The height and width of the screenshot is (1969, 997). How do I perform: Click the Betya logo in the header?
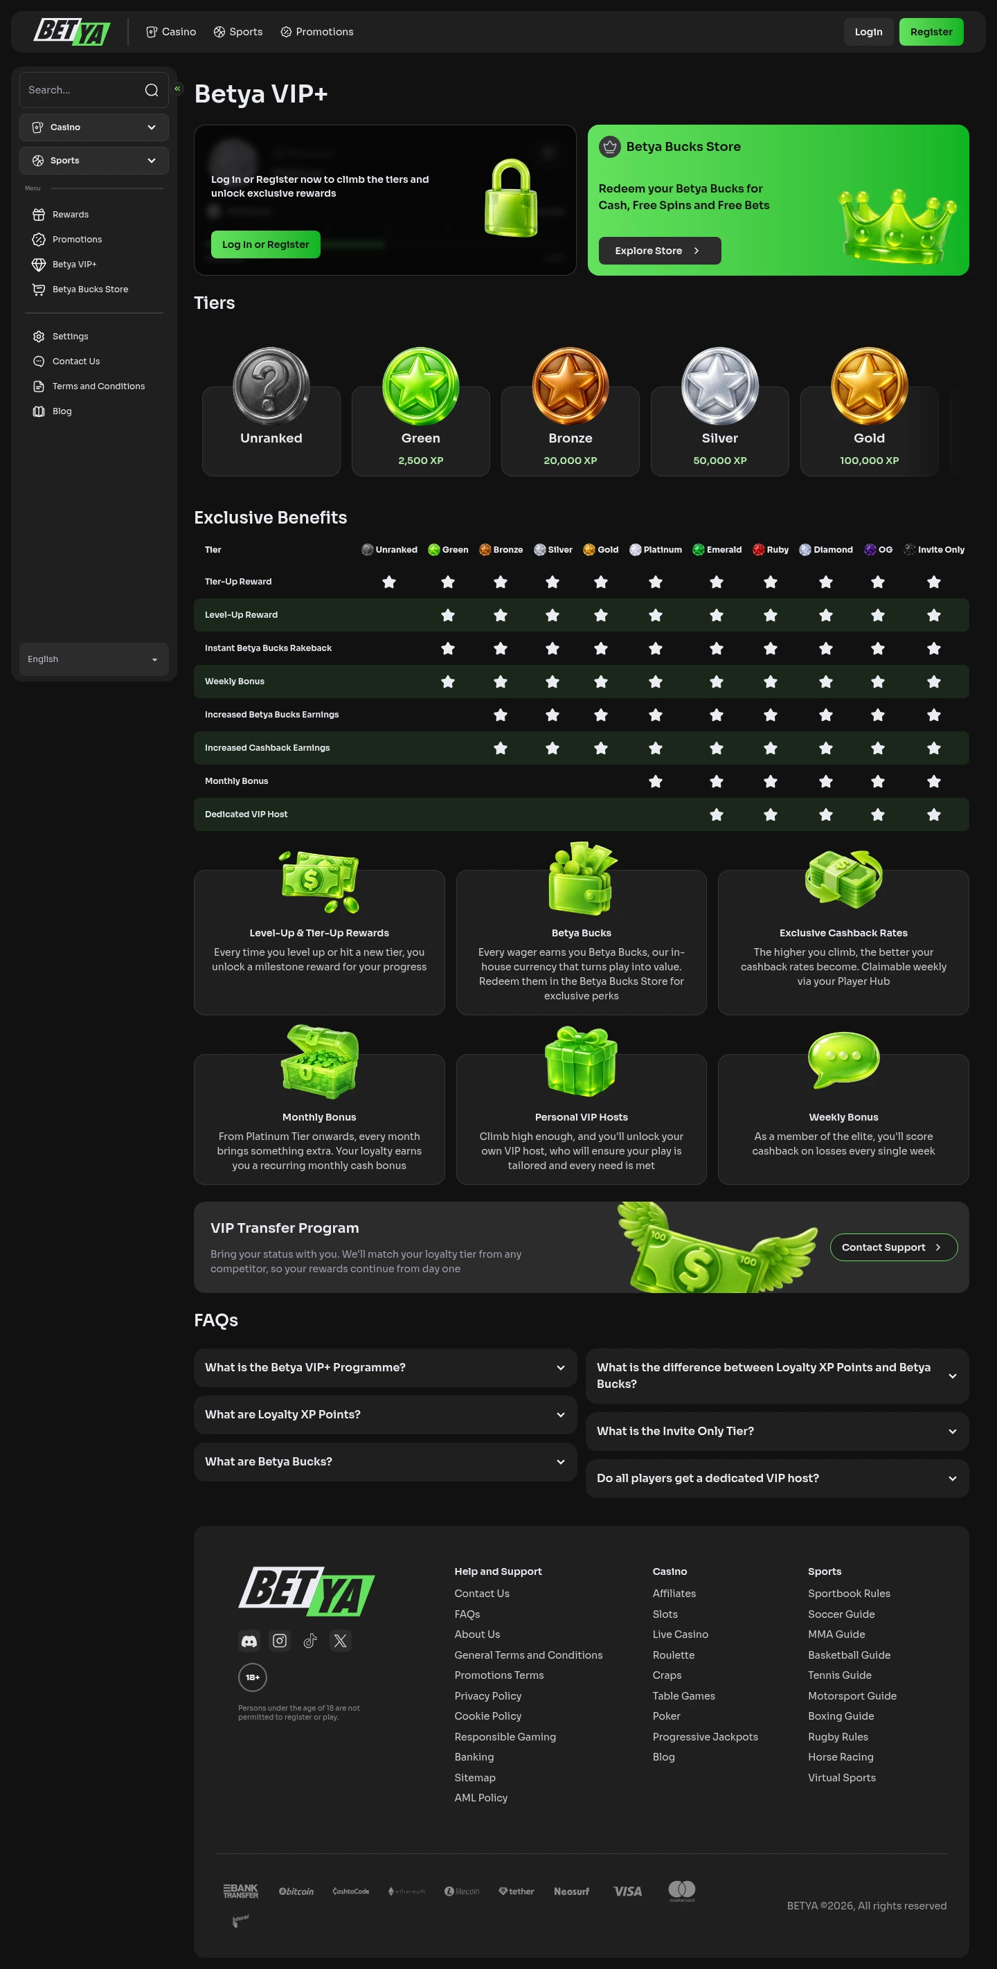tap(72, 32)
